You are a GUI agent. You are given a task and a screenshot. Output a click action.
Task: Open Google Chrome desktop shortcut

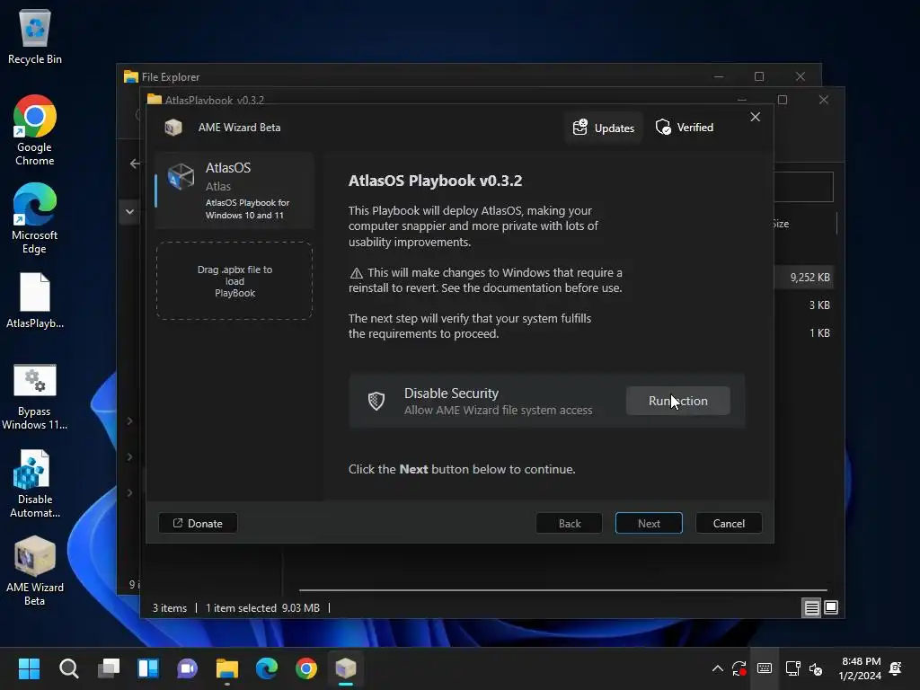click(35, 130)
